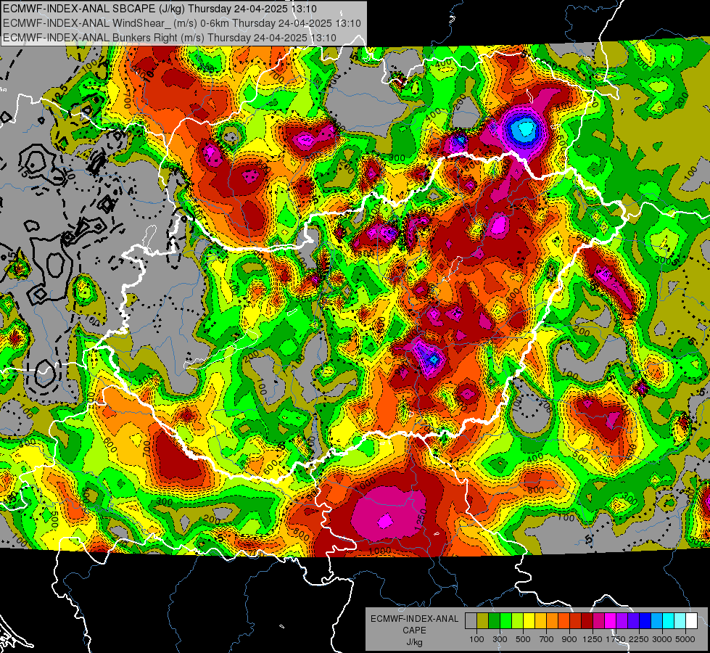Image resolution: width=710 pixels, height=653 pixels.
Task: Pick the bright green legend swatch
Action: point(505,620)
